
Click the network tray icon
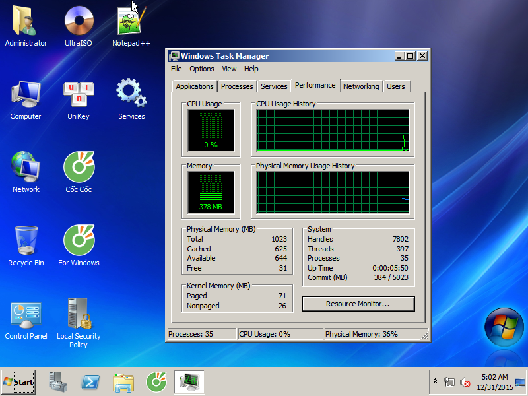point(449,382)
